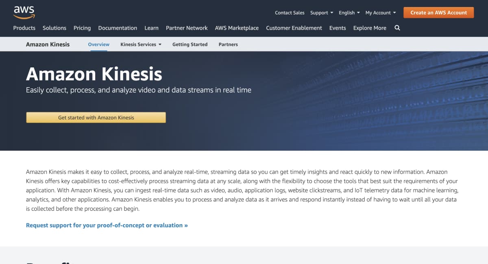488x264 pixels.
Task: Open search via magnifying glass icon
Action: [397, 28]
